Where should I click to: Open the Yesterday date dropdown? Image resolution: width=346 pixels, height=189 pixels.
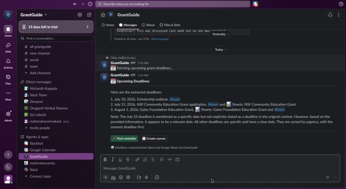click(221, 34)
